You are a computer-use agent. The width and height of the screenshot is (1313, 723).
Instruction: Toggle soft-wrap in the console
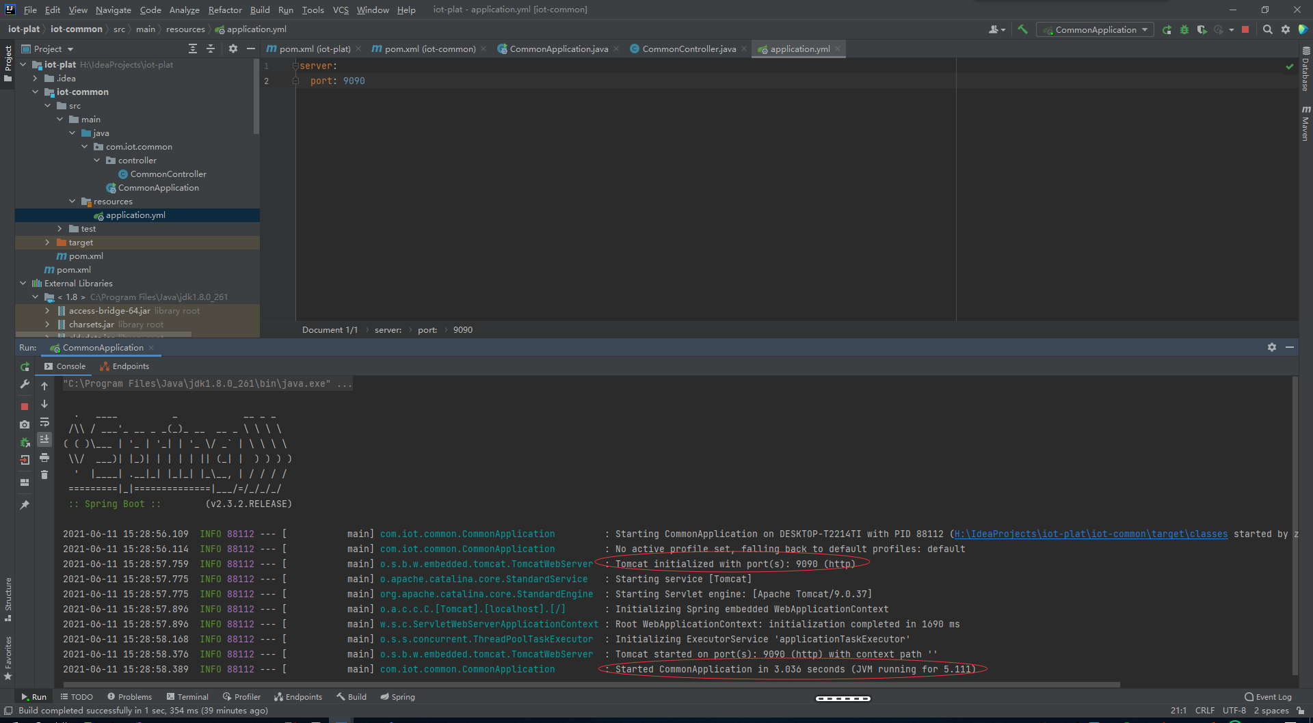[44, 422]
